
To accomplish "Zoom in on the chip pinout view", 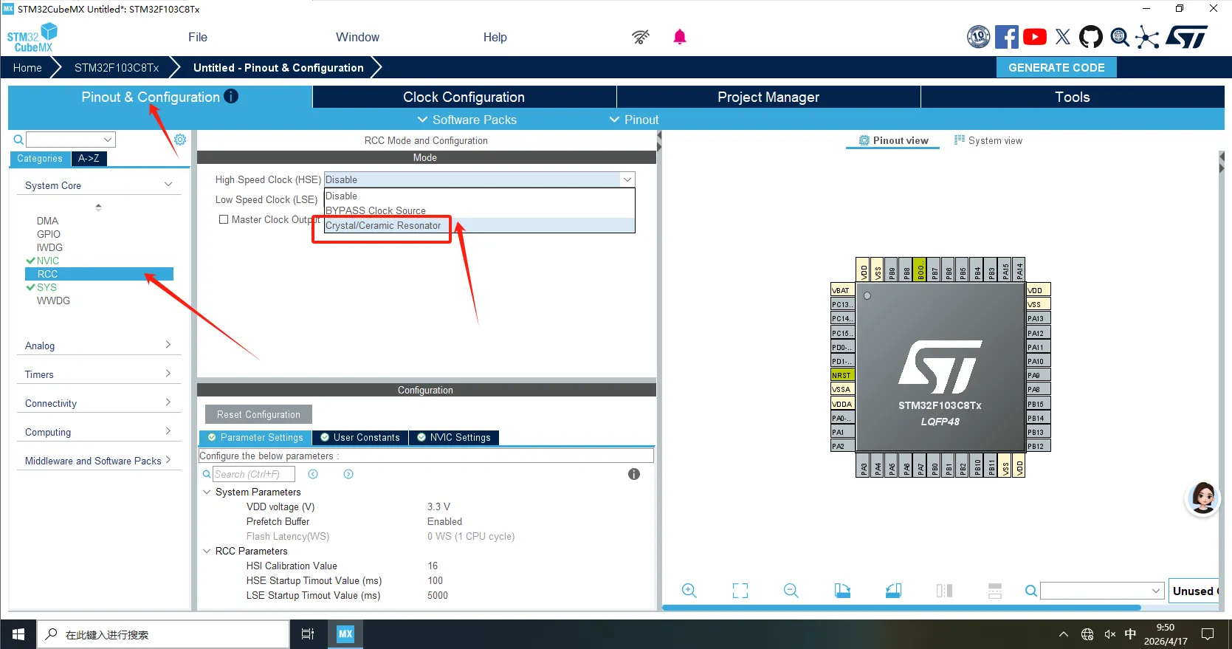I will pos(689,591).
